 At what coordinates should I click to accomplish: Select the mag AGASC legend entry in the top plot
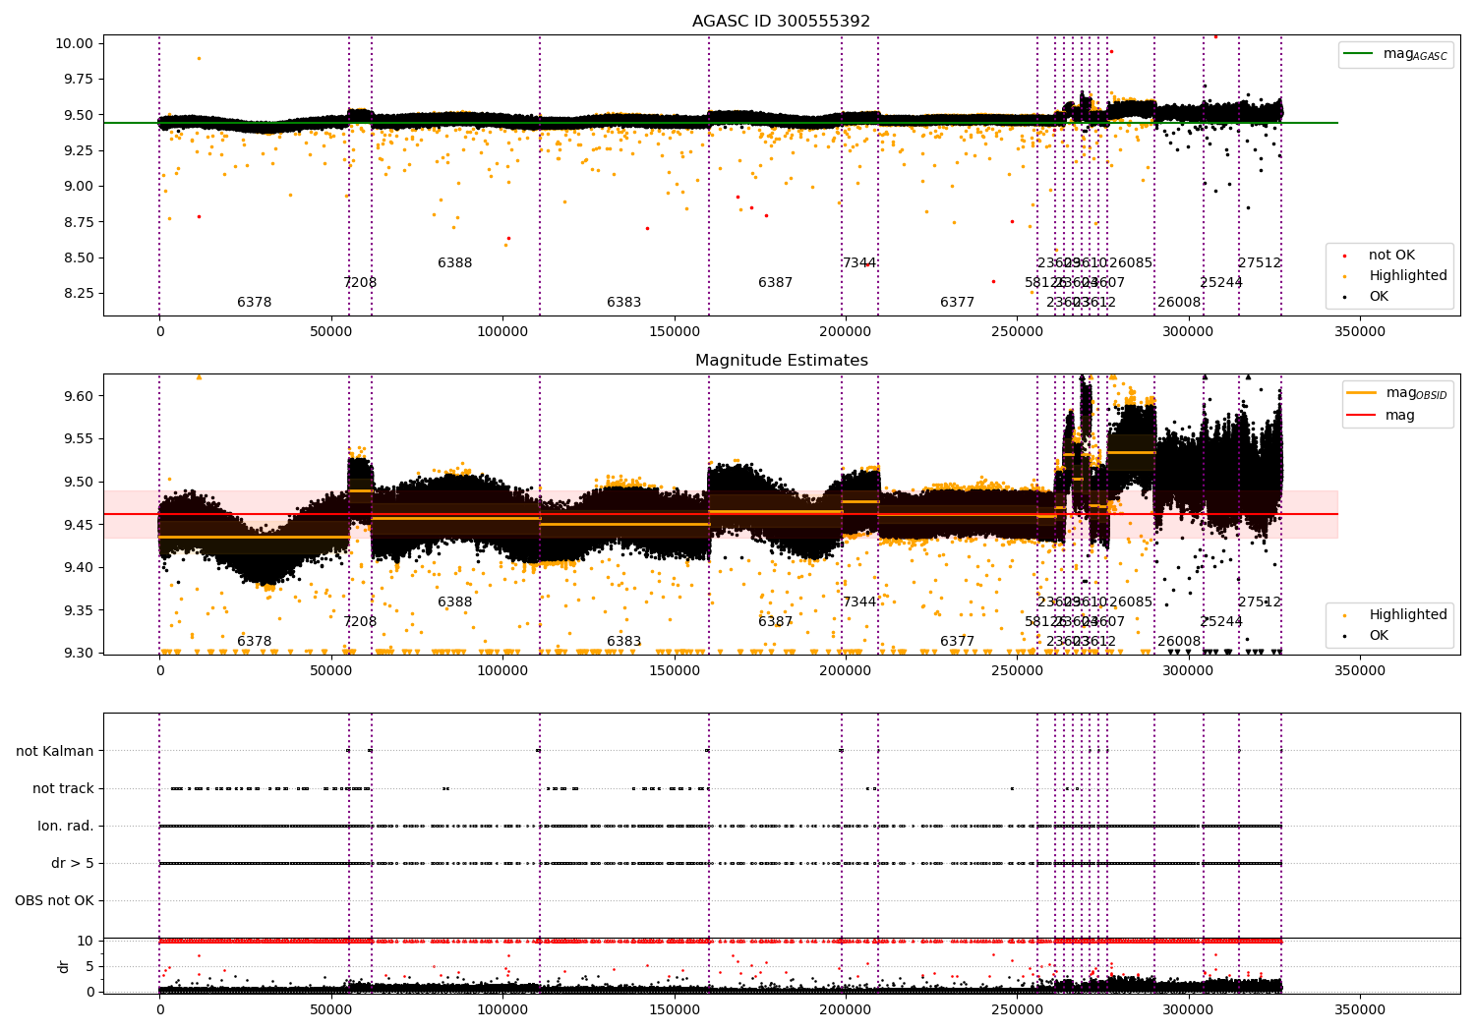tap(1395, 55)
